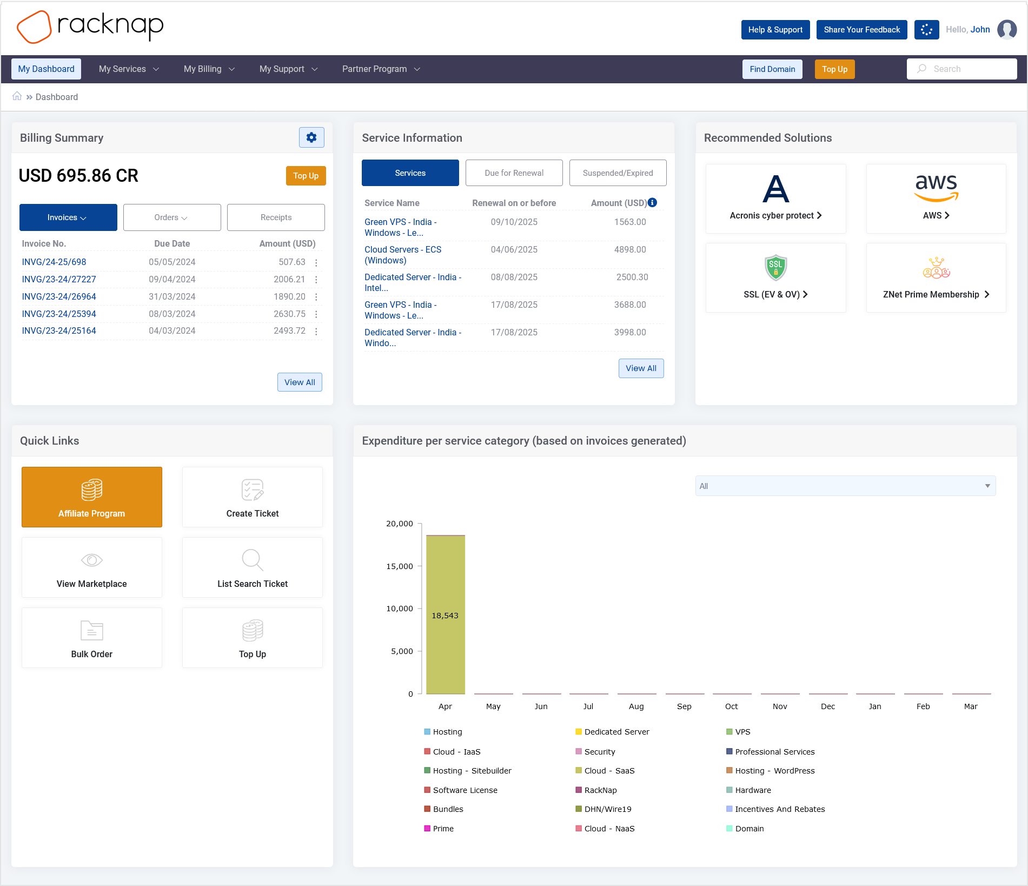This screenshot has width=1028, height=886.
Task: Select the Receipts tab
Action: click(276, 217)
